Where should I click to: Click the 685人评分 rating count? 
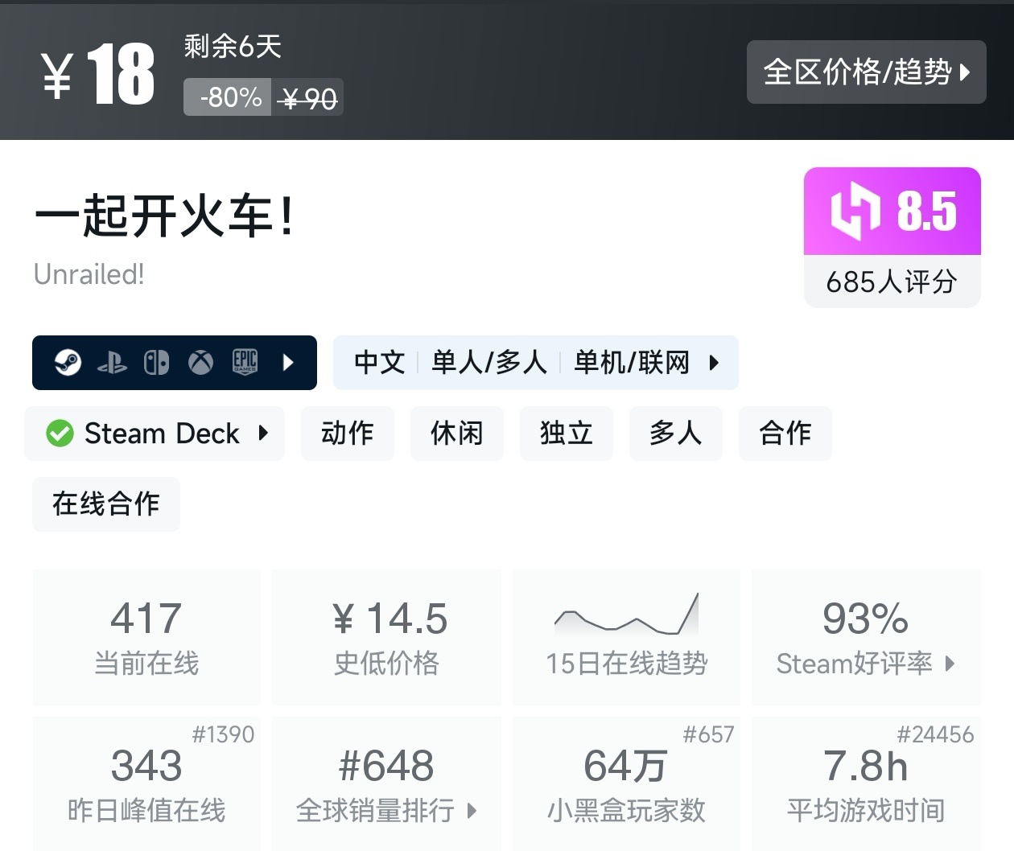click(892, 282)
